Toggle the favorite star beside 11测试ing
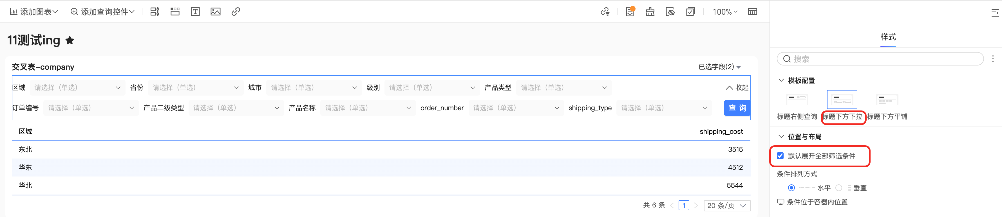Screen dimensions: 1002x217 (70, 40)
